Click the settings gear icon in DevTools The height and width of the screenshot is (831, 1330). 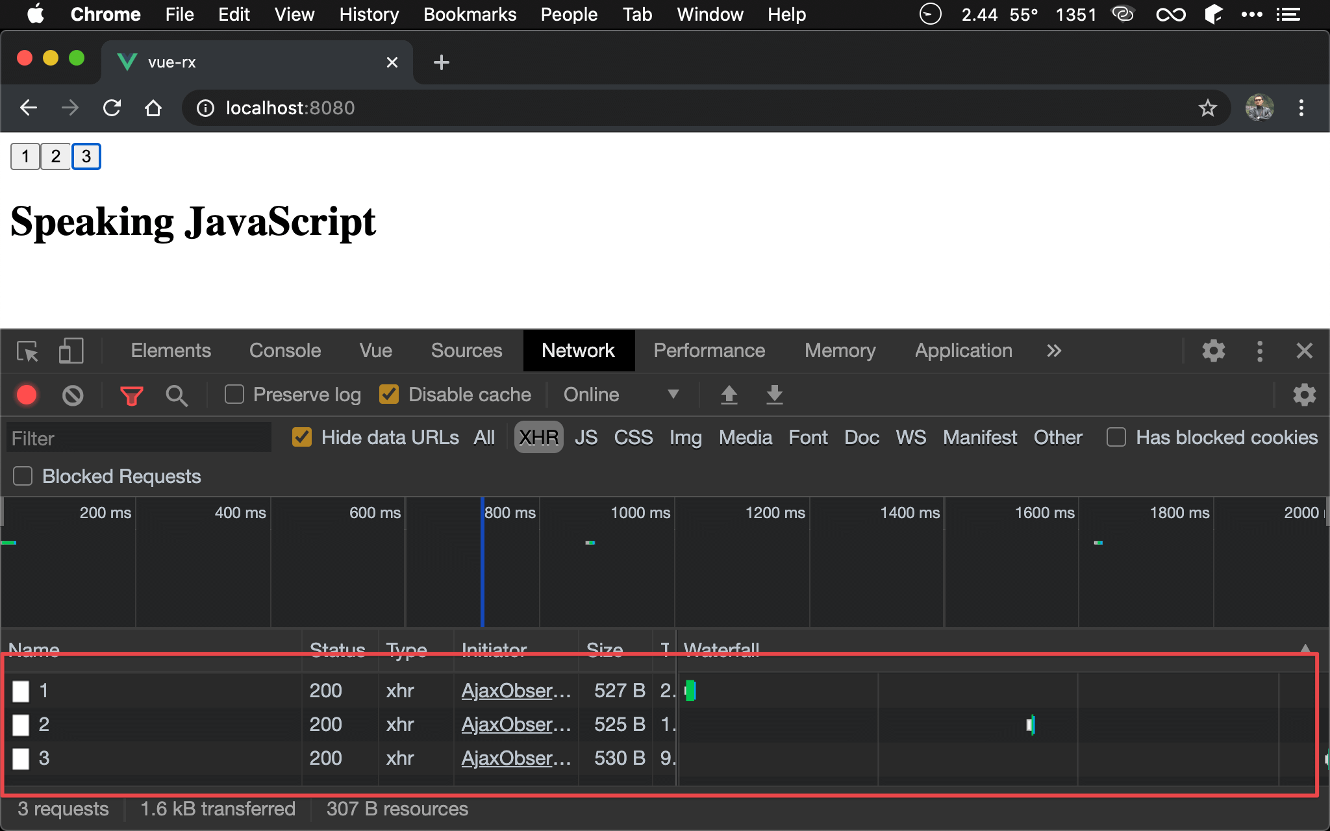pos(1215,349)
